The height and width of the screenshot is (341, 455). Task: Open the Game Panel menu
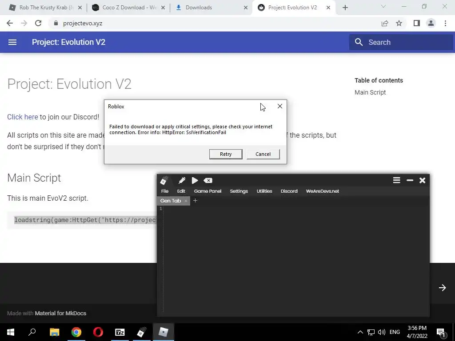(x=208, y=191)
